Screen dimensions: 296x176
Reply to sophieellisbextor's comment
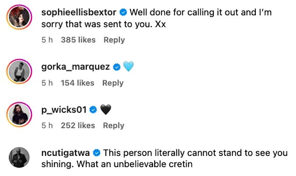[x=114, y=40]
